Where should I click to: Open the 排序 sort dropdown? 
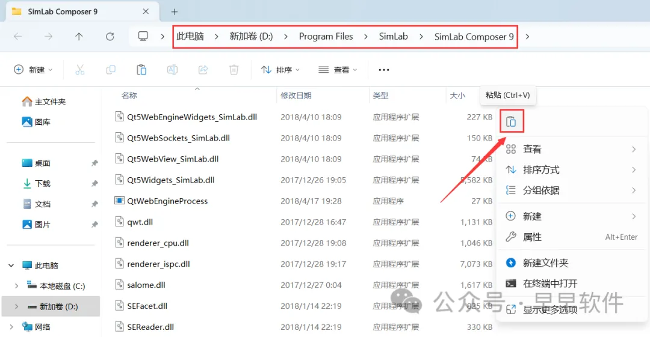click(280, 70)
